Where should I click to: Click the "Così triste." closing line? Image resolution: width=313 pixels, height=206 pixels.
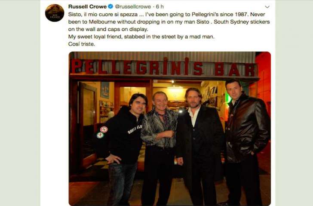pyautogui.click(x=81, y=44)
